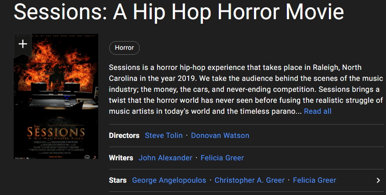Click the Writers label
Screen dimensions: 386x195
point(121,158)
